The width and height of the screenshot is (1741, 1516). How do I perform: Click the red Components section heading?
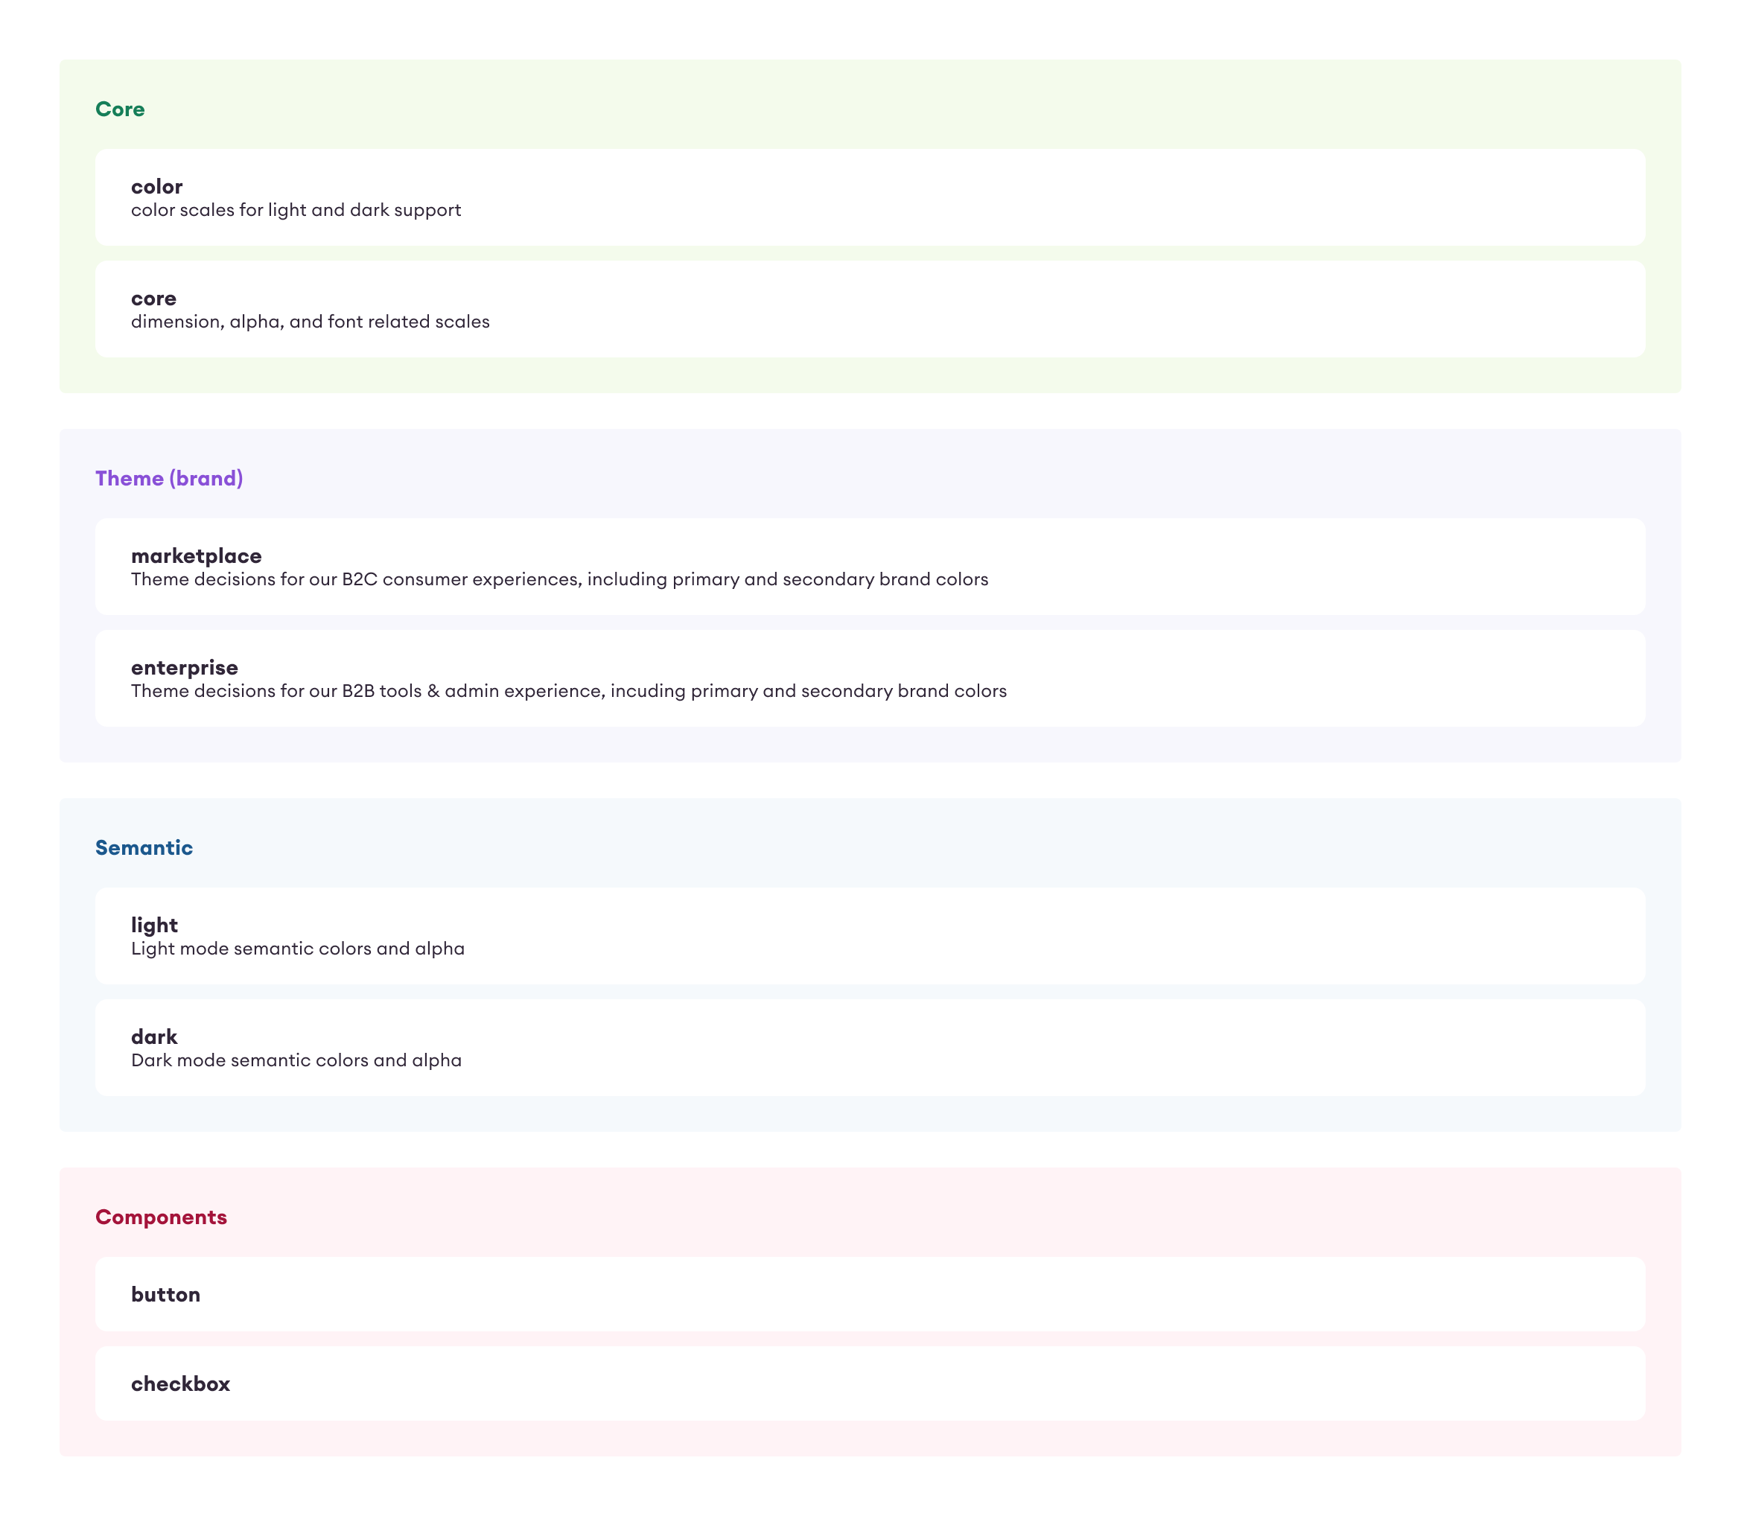coord(161,1217)
